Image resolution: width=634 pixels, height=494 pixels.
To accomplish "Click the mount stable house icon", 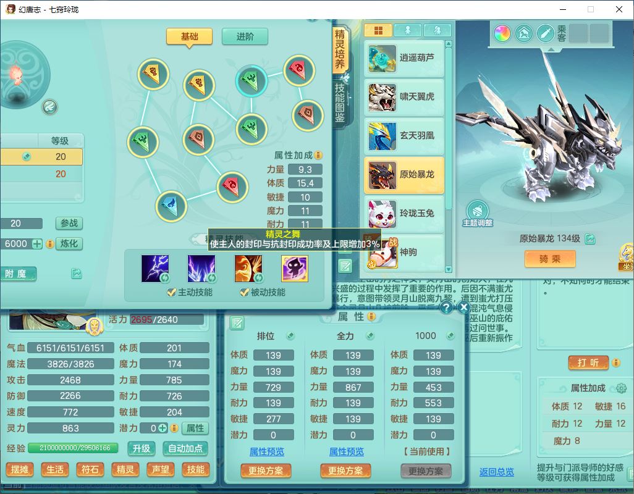I will pyautogui.click(x=523, y=33).
